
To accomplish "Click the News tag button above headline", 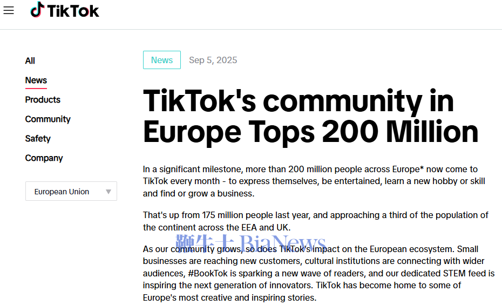I will pyautogui.click(x=162, y=60).
